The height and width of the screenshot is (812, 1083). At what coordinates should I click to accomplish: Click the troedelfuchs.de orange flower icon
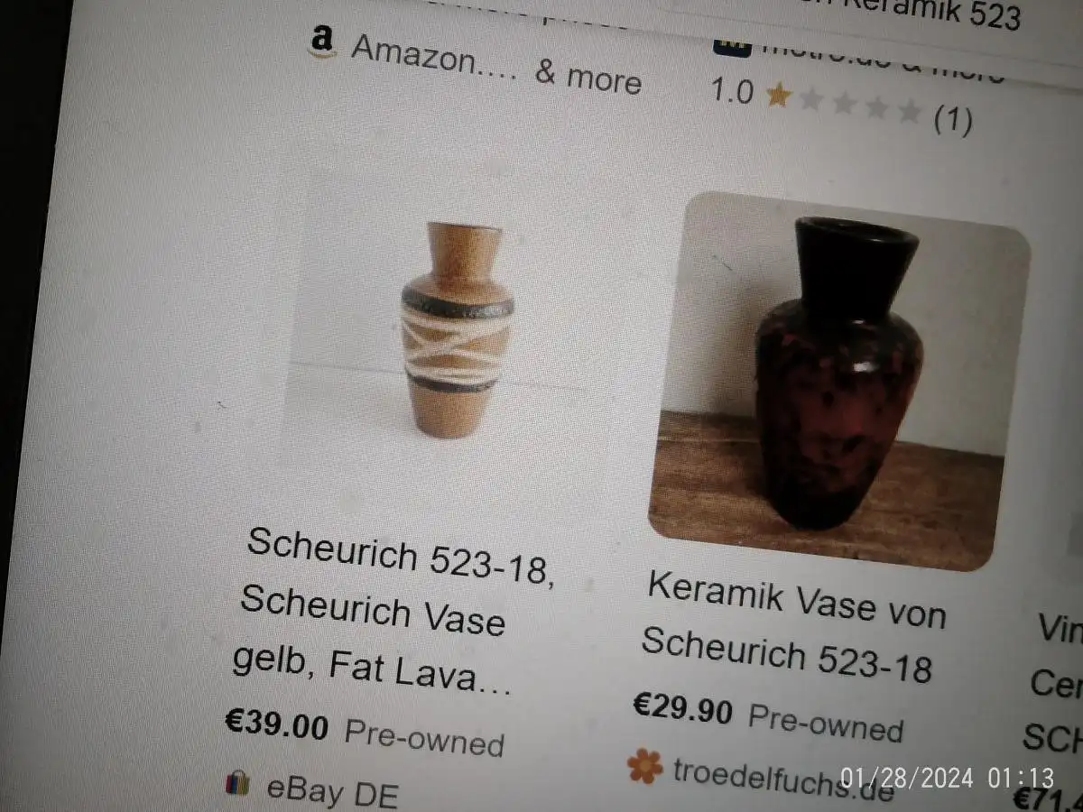[x=644, y=766]
